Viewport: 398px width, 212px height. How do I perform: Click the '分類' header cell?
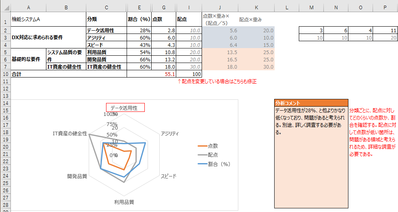(106, 19)
